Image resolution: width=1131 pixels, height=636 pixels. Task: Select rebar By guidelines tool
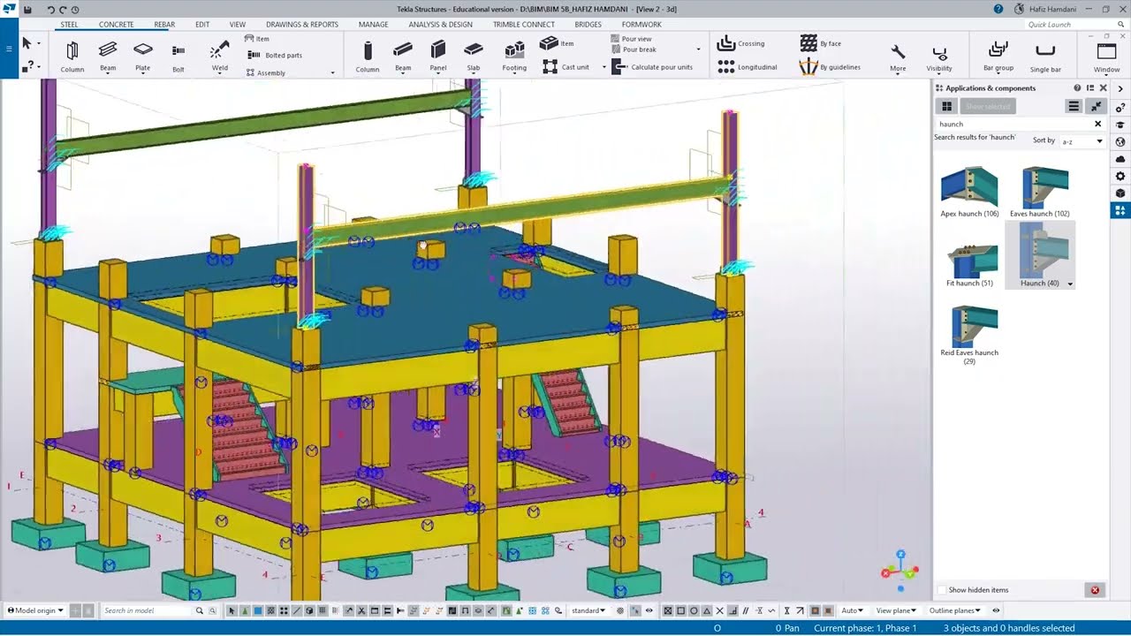pos(830,67)
